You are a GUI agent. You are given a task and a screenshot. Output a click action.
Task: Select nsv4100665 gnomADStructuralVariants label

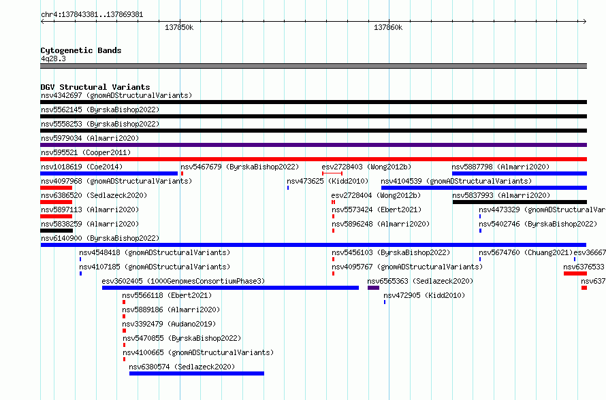(x=198, y=352)
